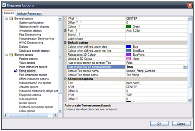
Task: Collapse the Shape text options section
Action: coord(65,79)
